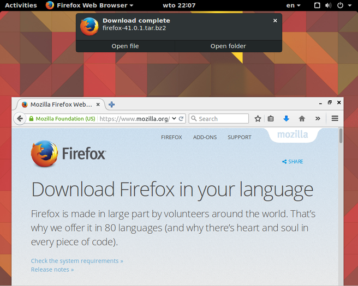Click the mozilla tab logo

(x=293, y=135)
